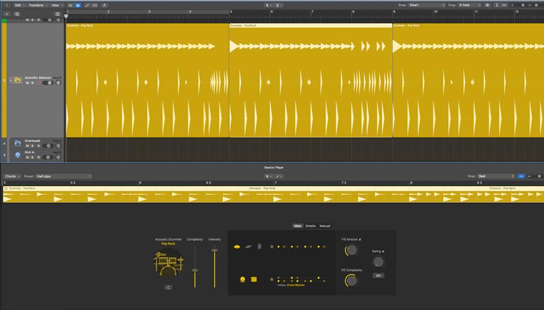
Task: Mute the Overheads track
Action: coord(27,146)
